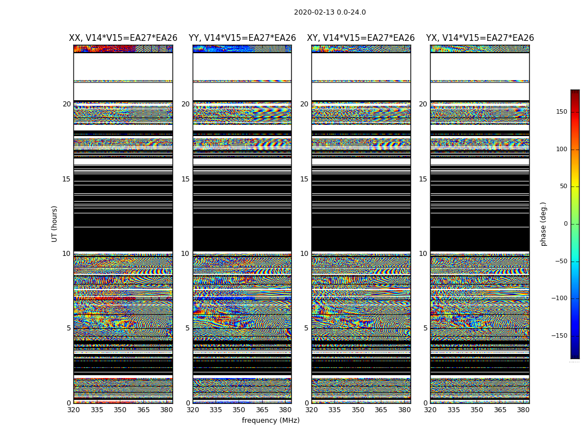Click the phase colorbar strip
This screenshot has height=448, width=588.
pos(575,224)
